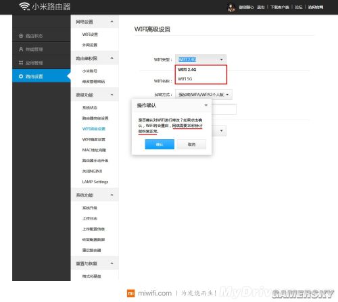Open the LAMP Settings menu item
338x302 pixels.
tap(95, 182)
